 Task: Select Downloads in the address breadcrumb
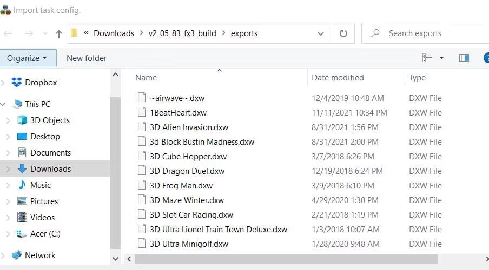[114, 33]
